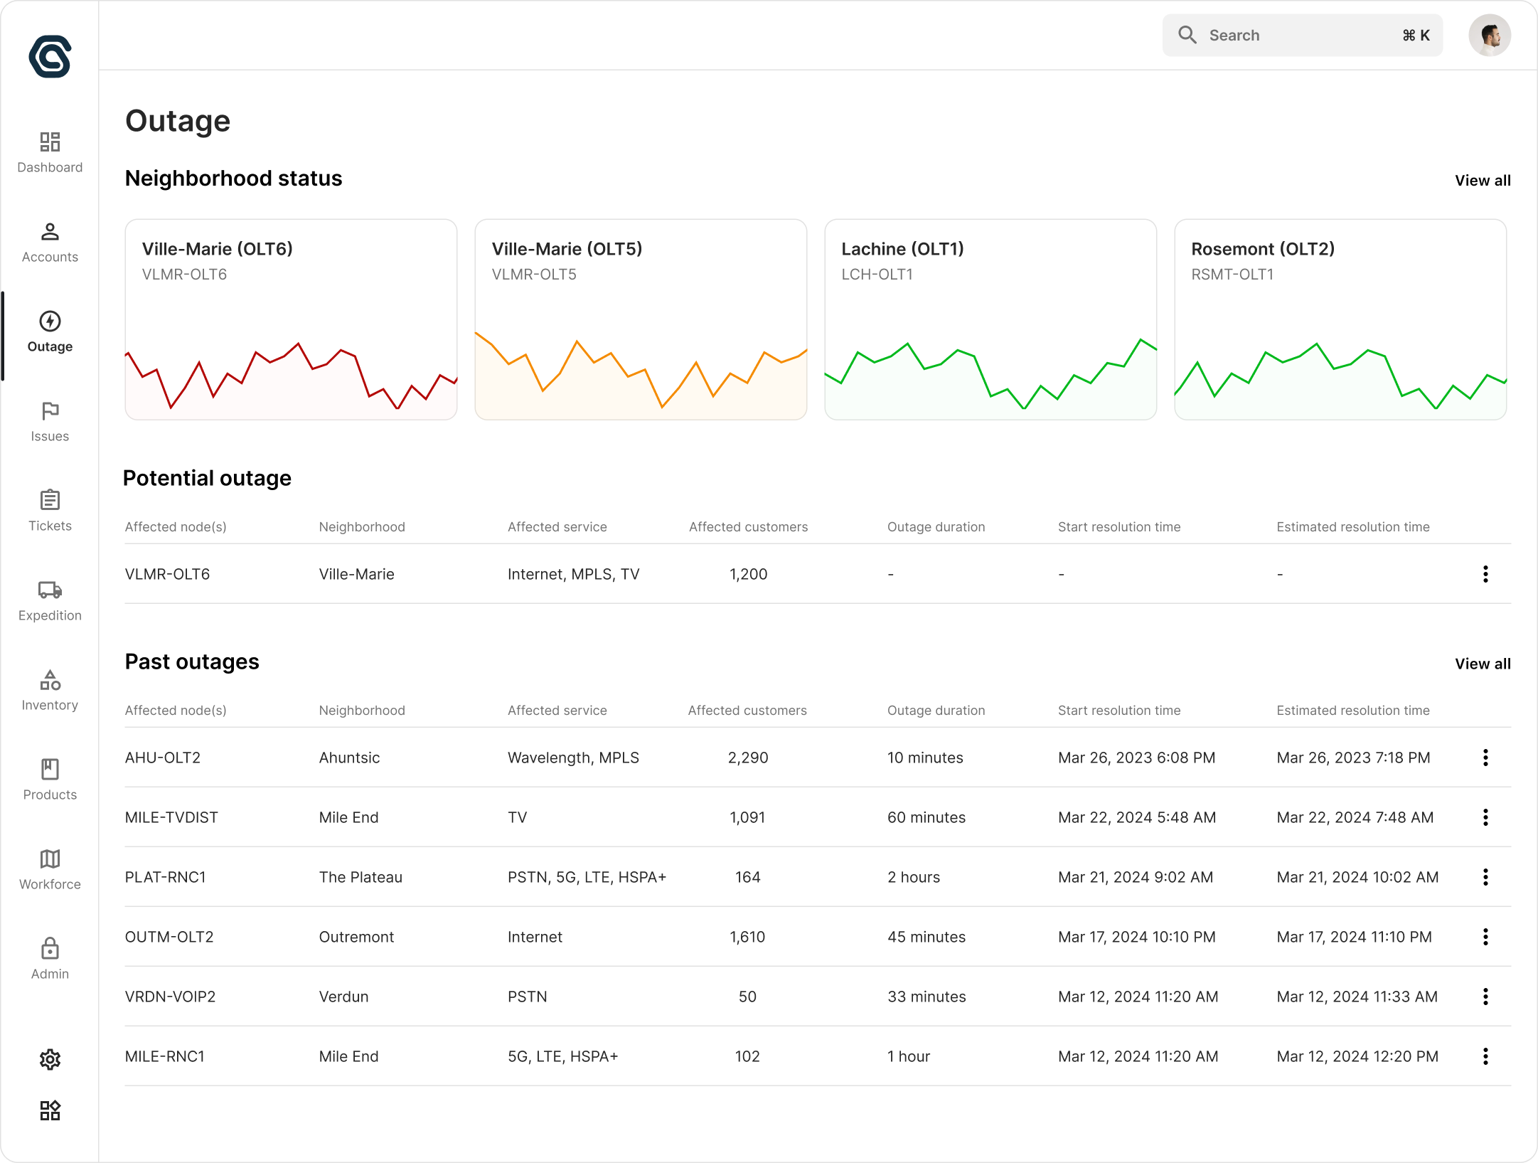Open the Dashboard sidebar icon
Image resolution: width=1538 pixels, height=1163 pixels.
50,142
